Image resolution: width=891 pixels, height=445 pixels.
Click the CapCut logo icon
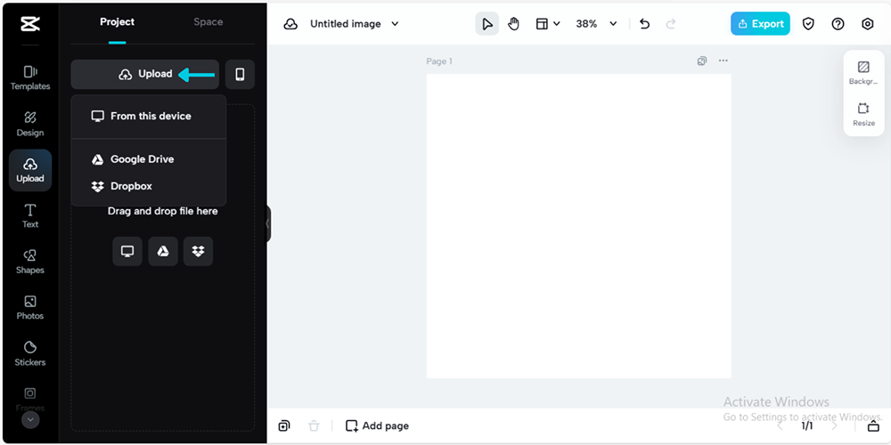pyautogui.click(x=30, y=23)
